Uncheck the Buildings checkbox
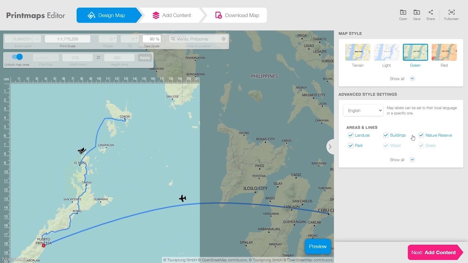This screenshot has width=468, height=263. click(386, 135)
